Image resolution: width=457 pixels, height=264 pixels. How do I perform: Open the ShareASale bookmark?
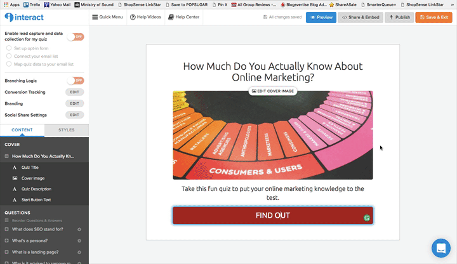pyautogui.click(x=343, y=4)
